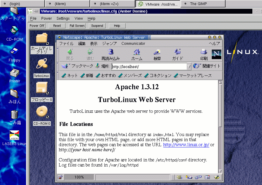Click page scrollbar down arrow

click(220, 171)
